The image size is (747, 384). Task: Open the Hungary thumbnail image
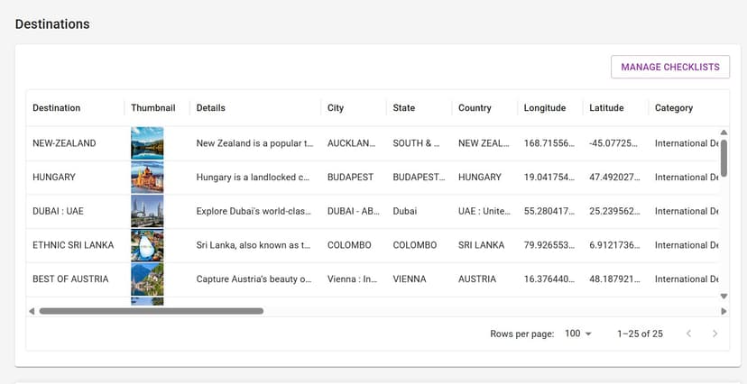click(x=147, y=177)
